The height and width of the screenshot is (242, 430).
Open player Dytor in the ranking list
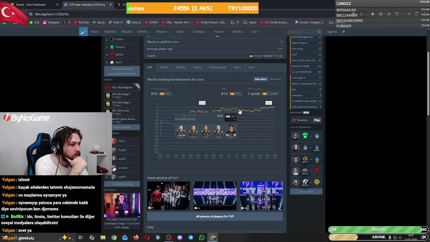122,141
